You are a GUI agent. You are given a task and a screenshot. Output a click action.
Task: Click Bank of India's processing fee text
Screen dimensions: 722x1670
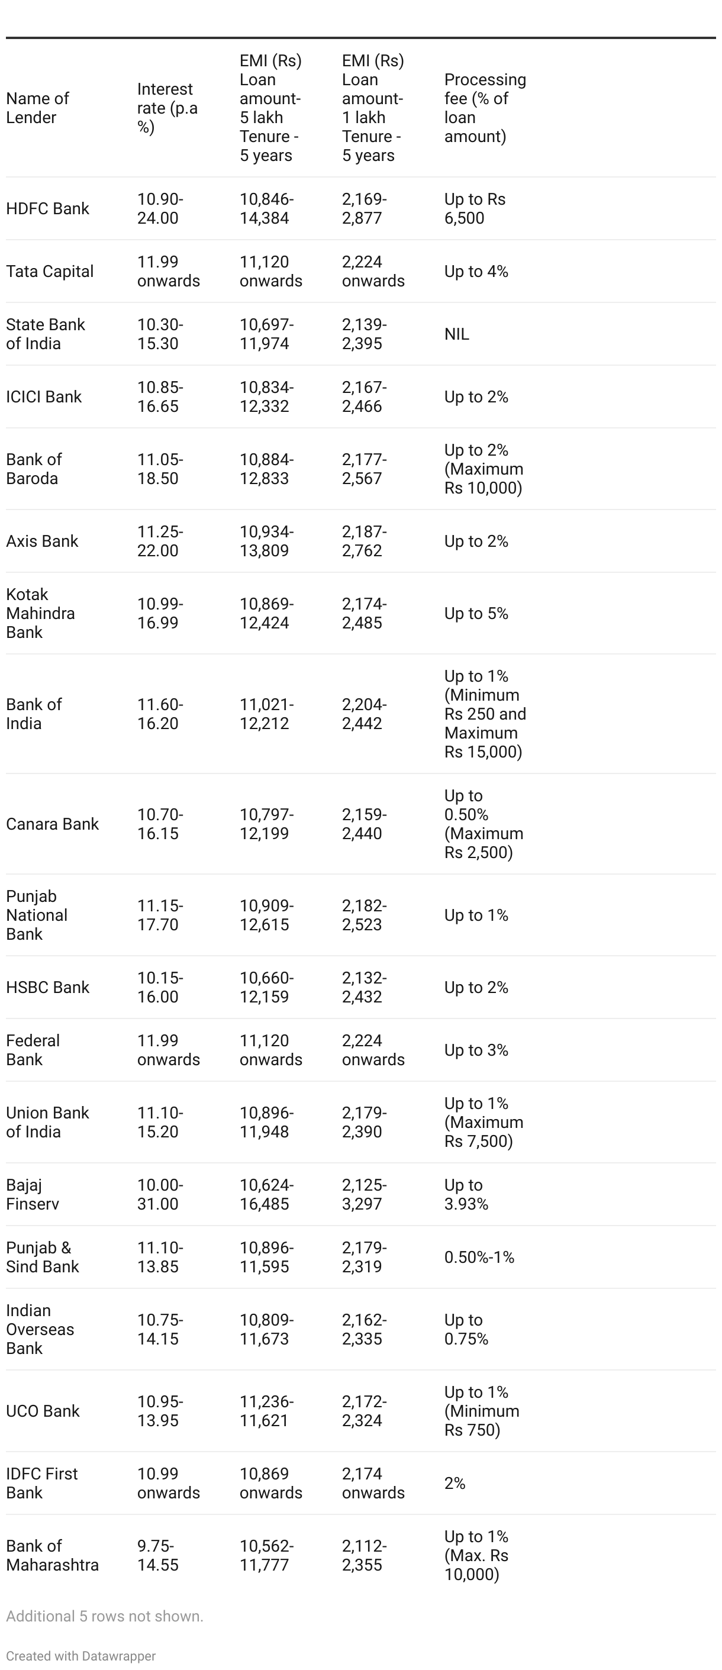484,714
